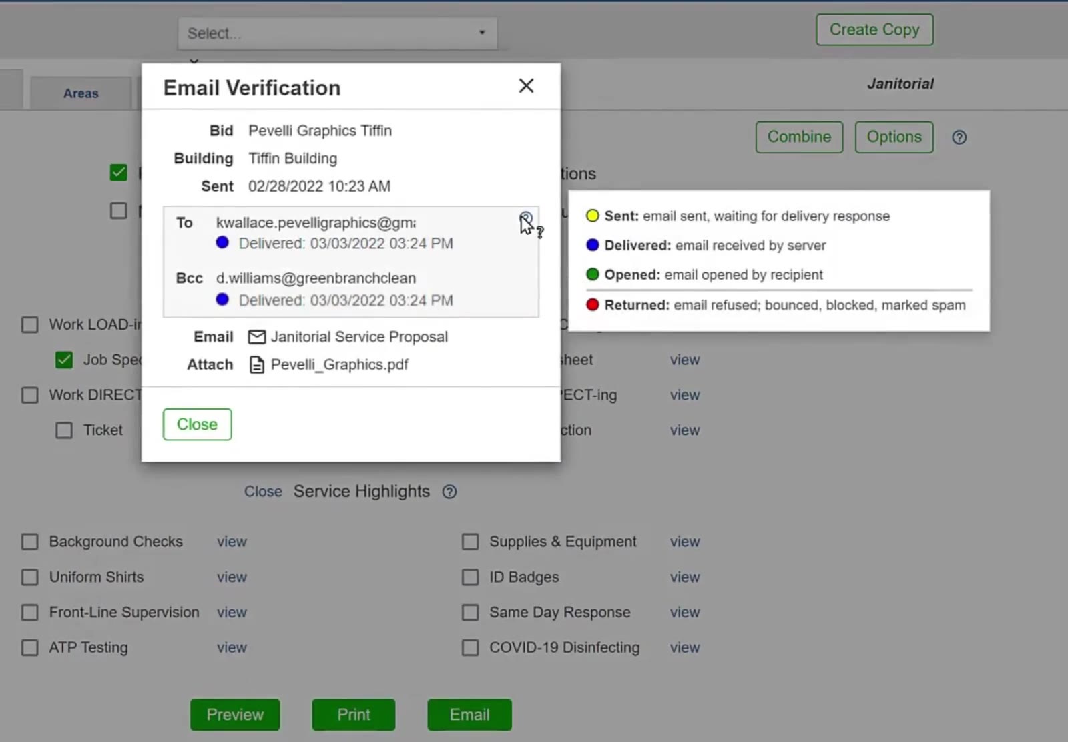Click view link for Uniform Shirts
Viewport: 1068px width, 742px height.
(232, 577)
